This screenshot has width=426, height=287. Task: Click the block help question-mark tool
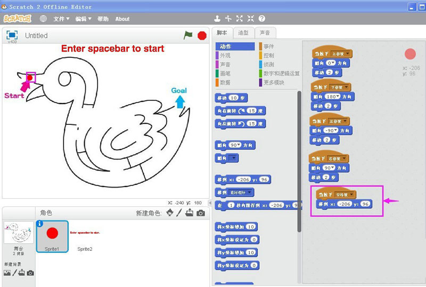click(261, 19)
